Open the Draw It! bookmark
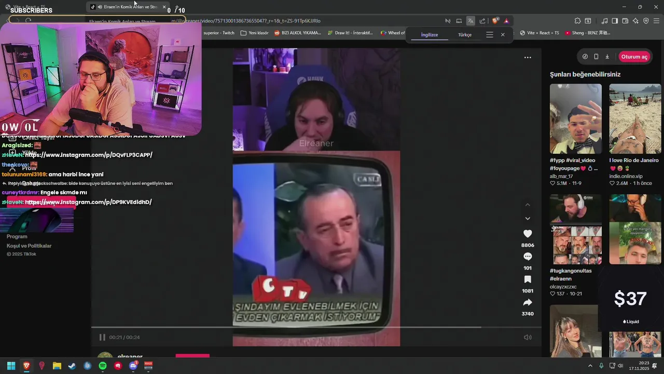Image resolution: width=664 pixels, height=374 pixels. tap(350, 33)
